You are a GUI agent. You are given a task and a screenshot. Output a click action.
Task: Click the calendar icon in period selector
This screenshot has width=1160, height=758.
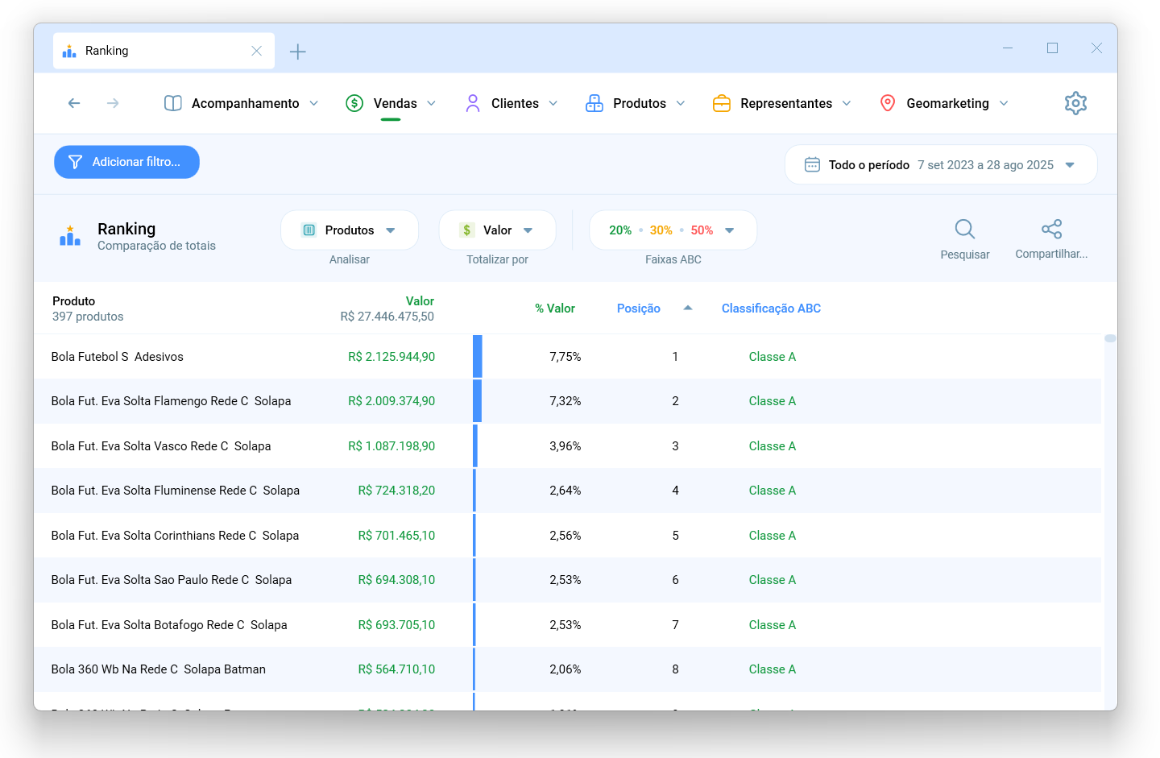coord(812,164)
